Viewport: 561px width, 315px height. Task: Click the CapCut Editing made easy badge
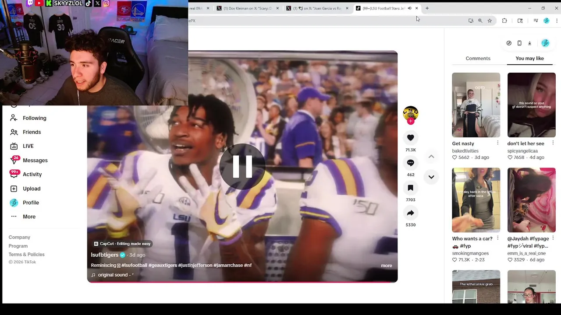[x=122, y=244]
